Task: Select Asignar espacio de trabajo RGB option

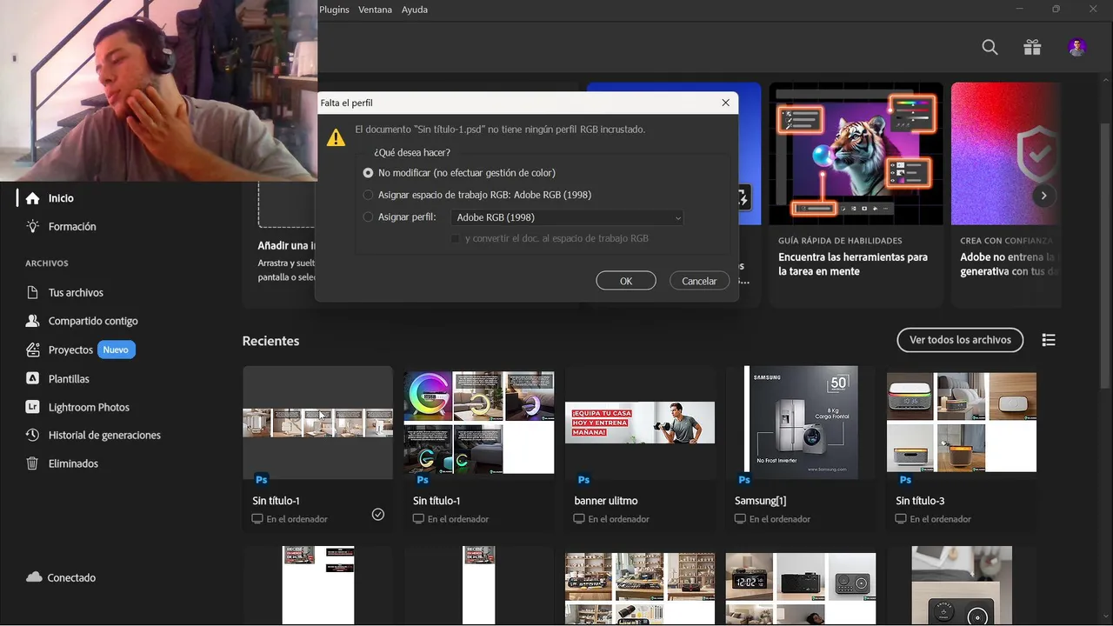Action: (x=369, y=195)
